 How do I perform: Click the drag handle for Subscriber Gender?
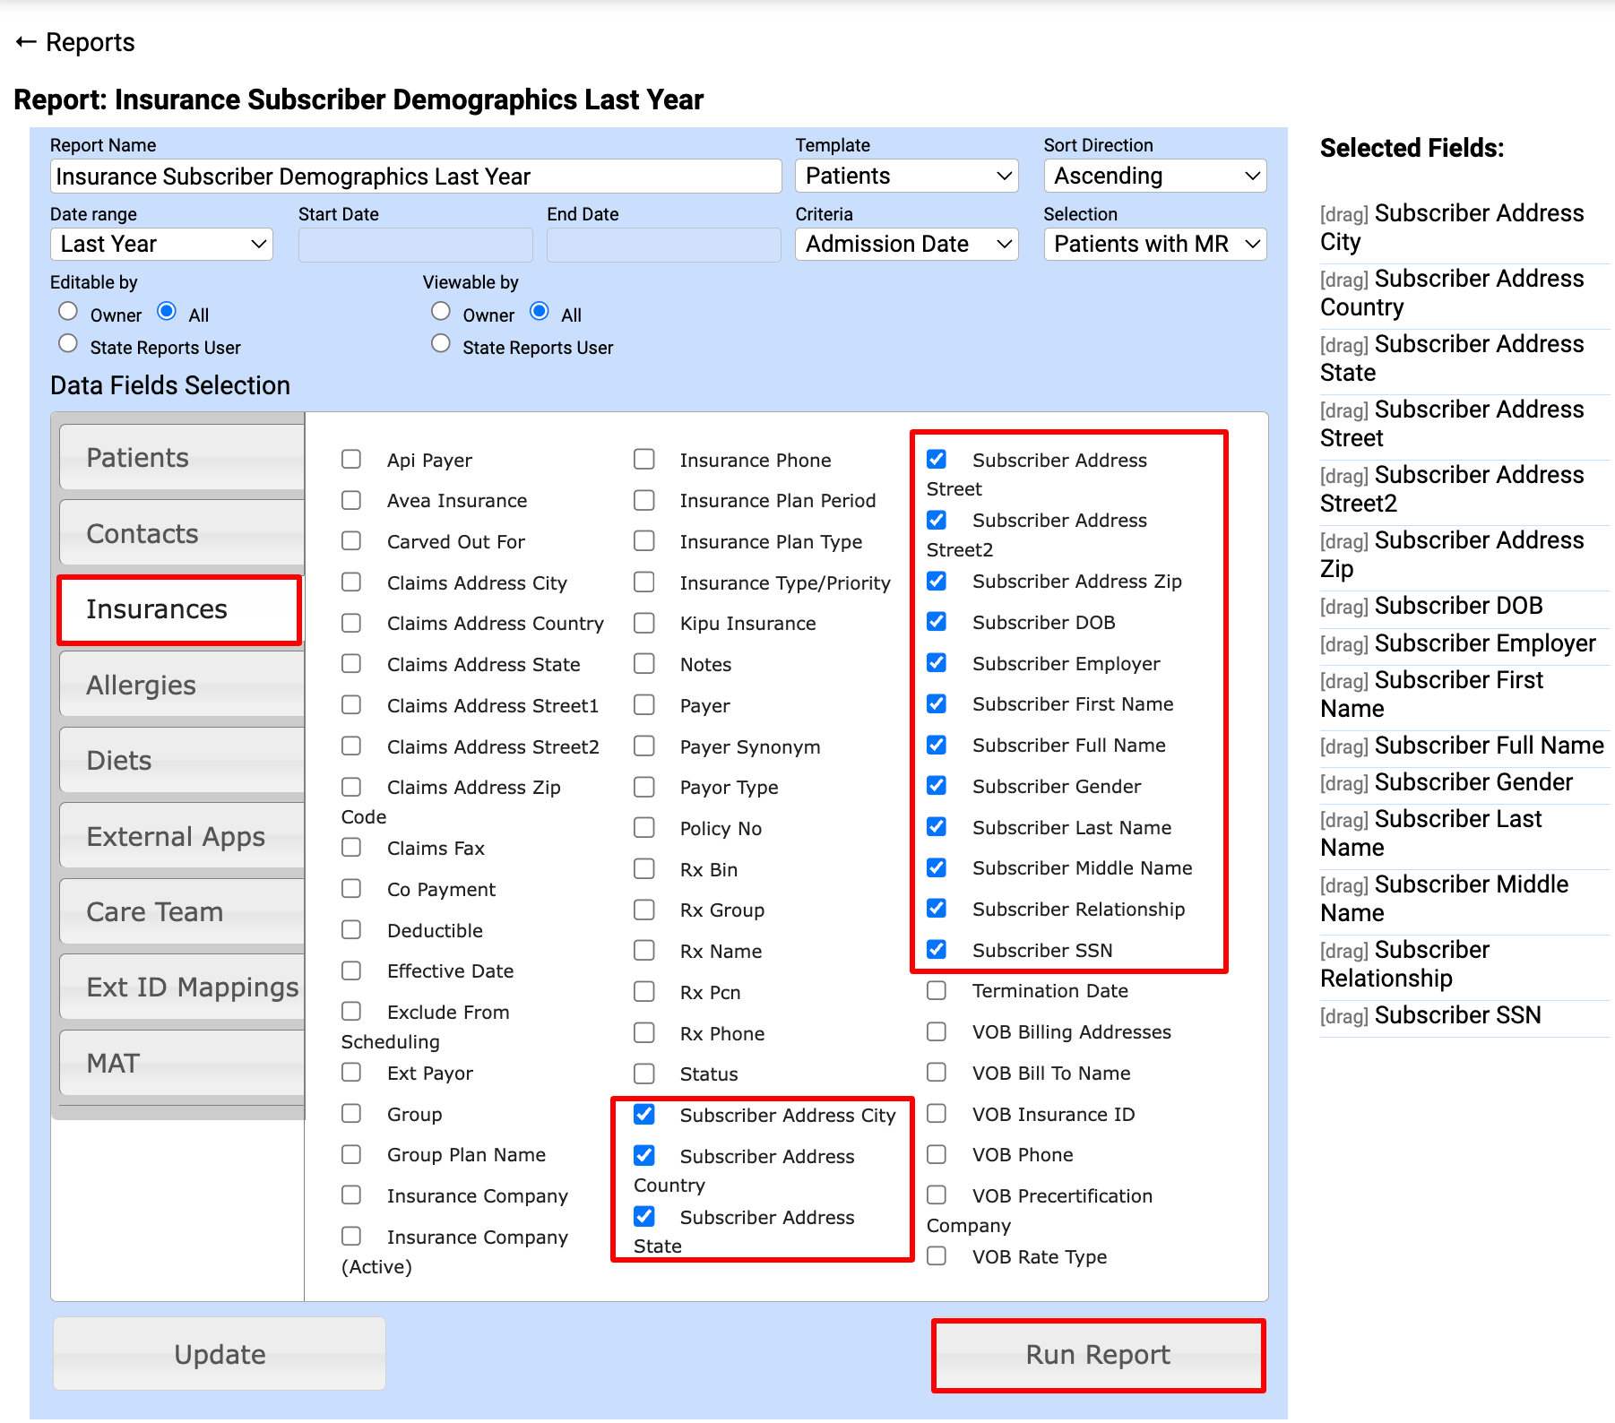1343,784
